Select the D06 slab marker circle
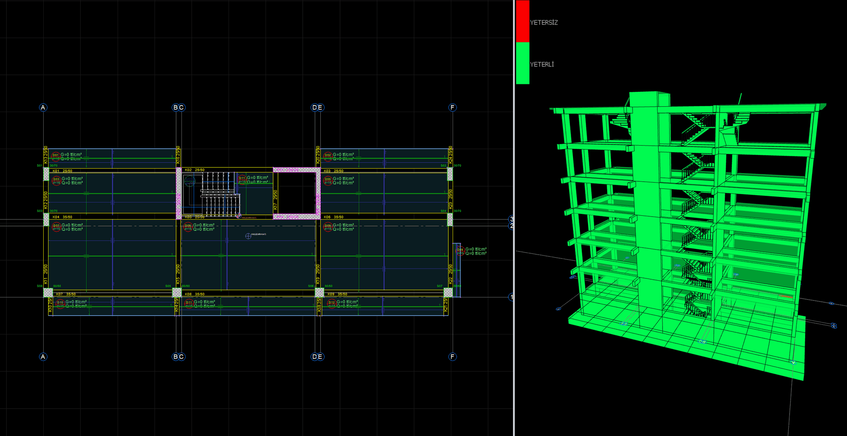The width and height of the screenshot is (847, 436). (x=188, y=227)
